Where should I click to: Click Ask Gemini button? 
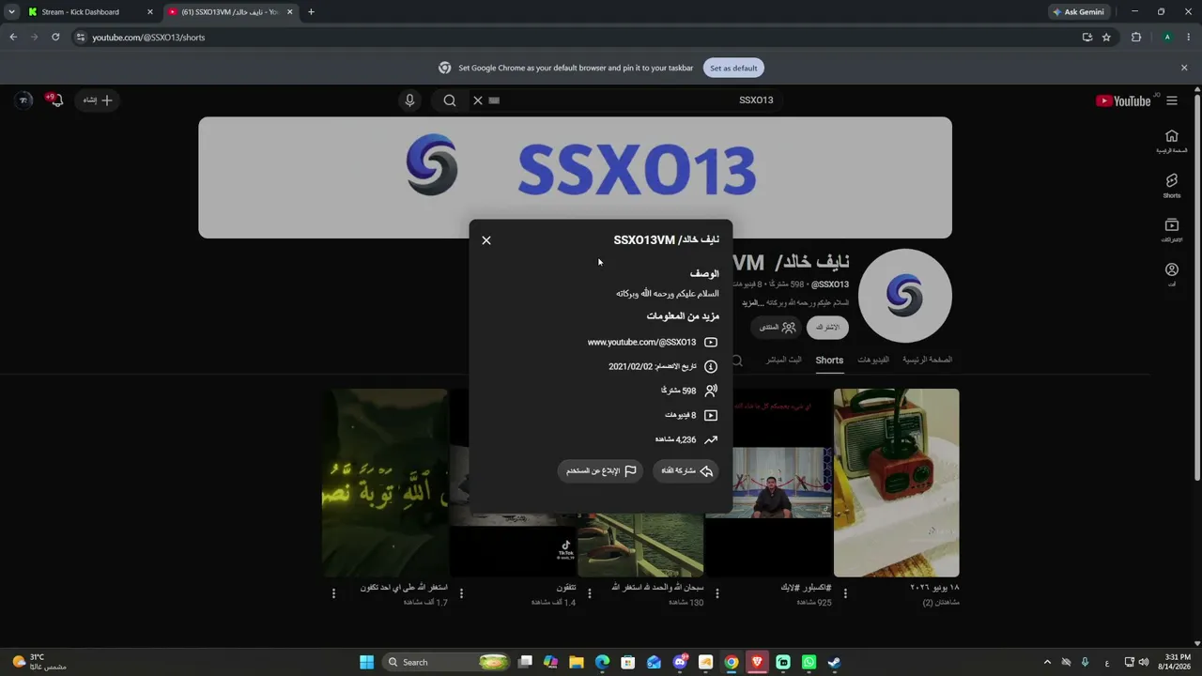[1078, 12]
